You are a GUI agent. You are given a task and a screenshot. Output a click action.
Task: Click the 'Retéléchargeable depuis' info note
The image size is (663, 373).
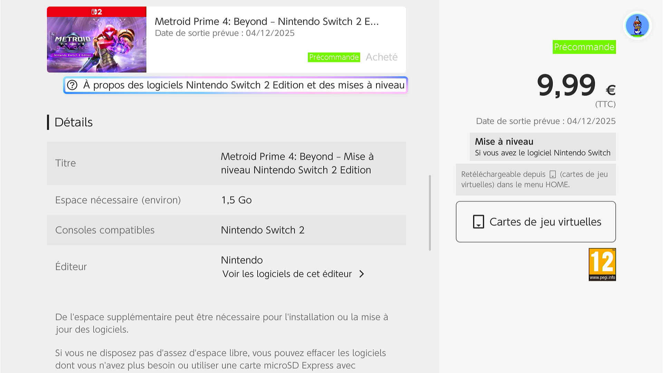pyautogui.click(x=536, y=180)
